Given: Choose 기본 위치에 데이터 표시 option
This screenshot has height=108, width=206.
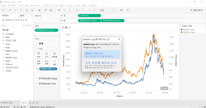Looking at the screenshot, I should (x=102, y=65).
